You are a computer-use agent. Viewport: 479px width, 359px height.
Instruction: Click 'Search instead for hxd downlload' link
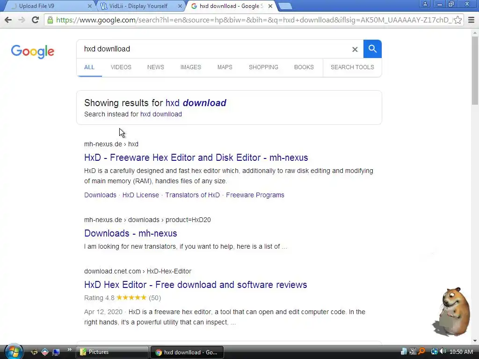click(x=161, y=114)
